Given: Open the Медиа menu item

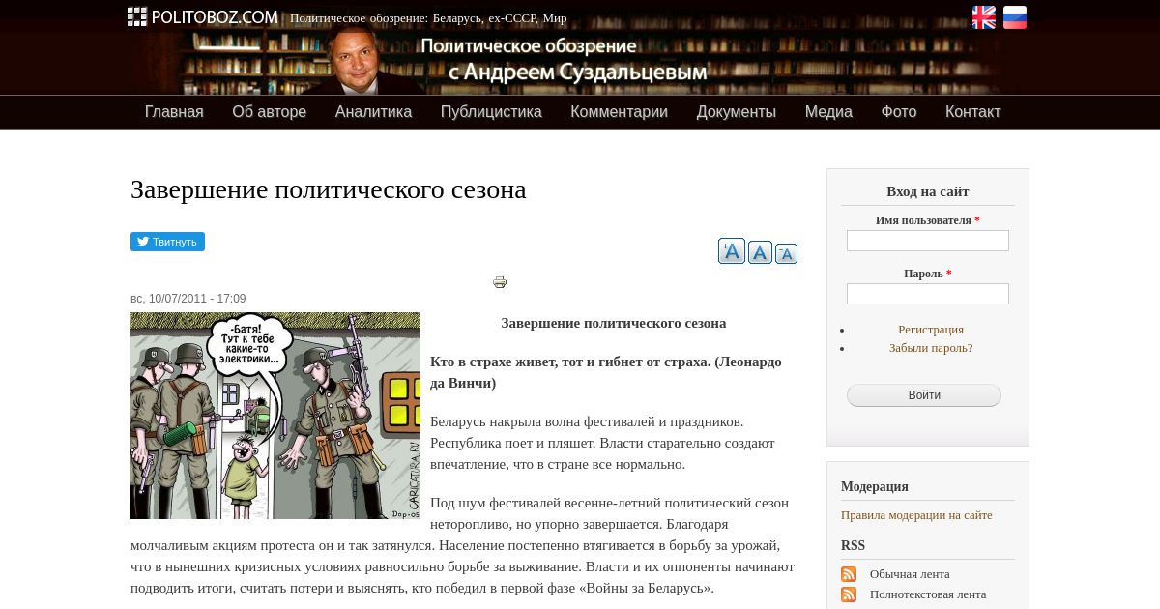Looking at the screenshot, I should (x=828, y=112).
